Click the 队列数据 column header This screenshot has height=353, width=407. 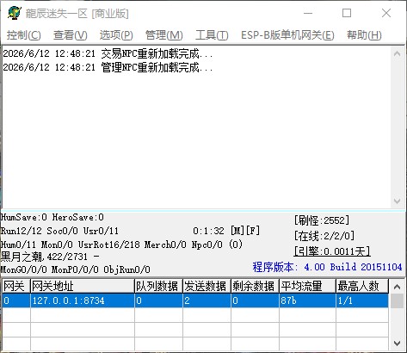[x=158, y=286]
